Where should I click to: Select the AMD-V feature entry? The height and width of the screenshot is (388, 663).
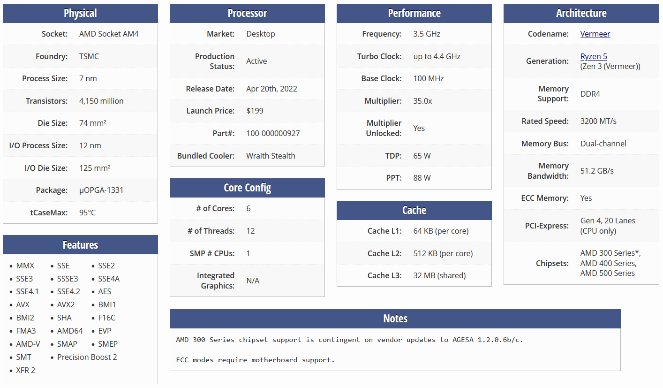point(28,344)
